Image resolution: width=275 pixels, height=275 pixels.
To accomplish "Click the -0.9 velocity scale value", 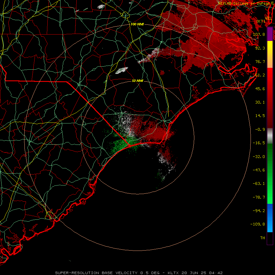I will (x=260, y=130).
